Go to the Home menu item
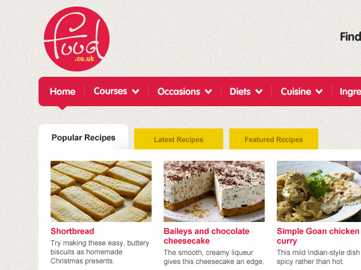361x270 pixels. [x=63, y=91]
